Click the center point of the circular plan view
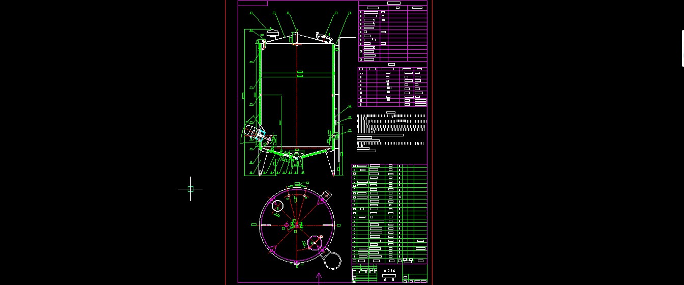This screenshot has height=285, width=684. click(297, 224)
